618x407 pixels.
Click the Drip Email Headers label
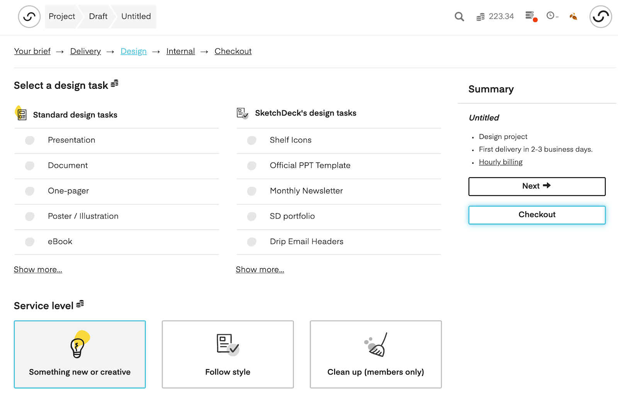(x=307, y=242)
